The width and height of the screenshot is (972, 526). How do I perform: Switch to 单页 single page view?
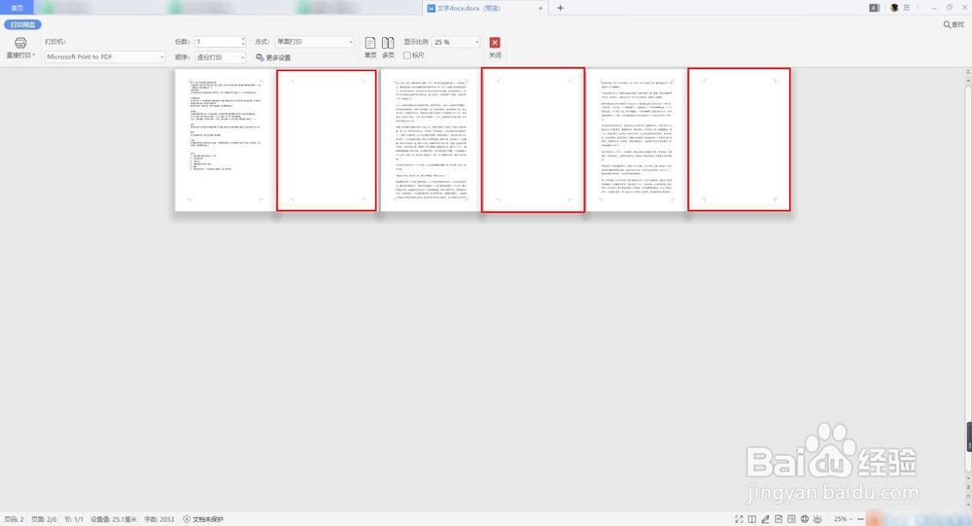pyautogui.click(x=370, y=47)
